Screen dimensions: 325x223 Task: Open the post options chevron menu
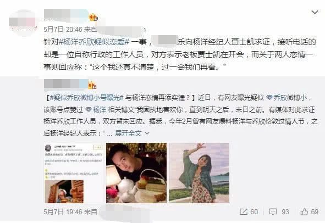pos(315,12)
